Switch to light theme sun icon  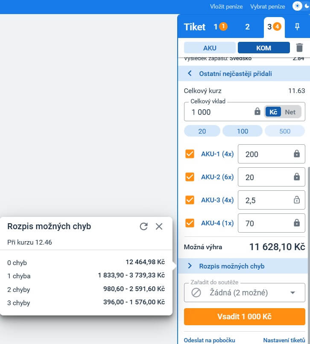click(297, 6)
